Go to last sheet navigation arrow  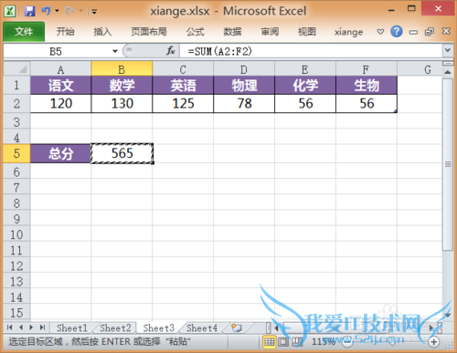click(x=42, y=327)
